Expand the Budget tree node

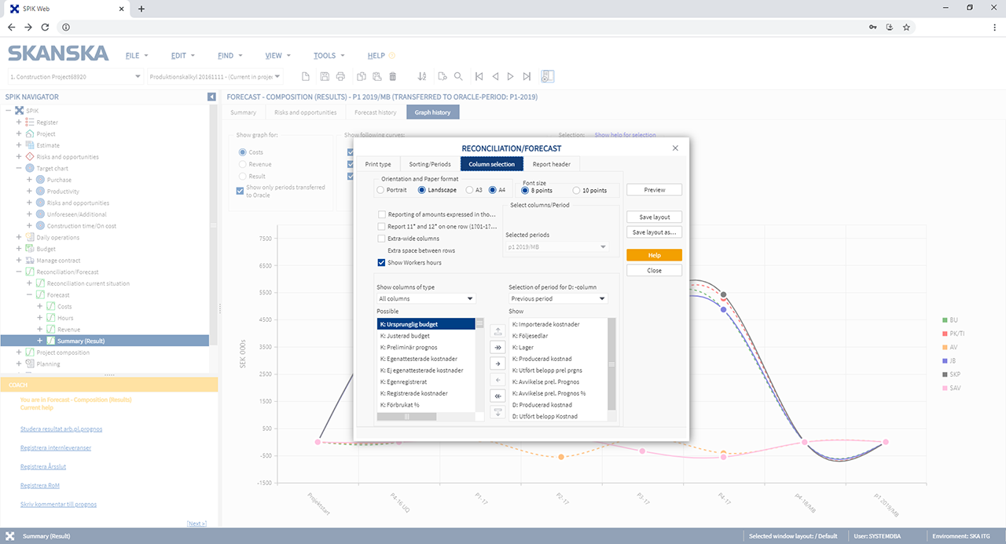point(19,249)
